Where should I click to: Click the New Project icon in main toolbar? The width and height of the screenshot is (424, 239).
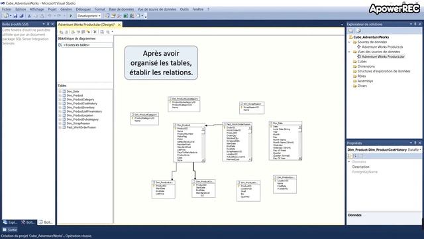coord(6,16)
